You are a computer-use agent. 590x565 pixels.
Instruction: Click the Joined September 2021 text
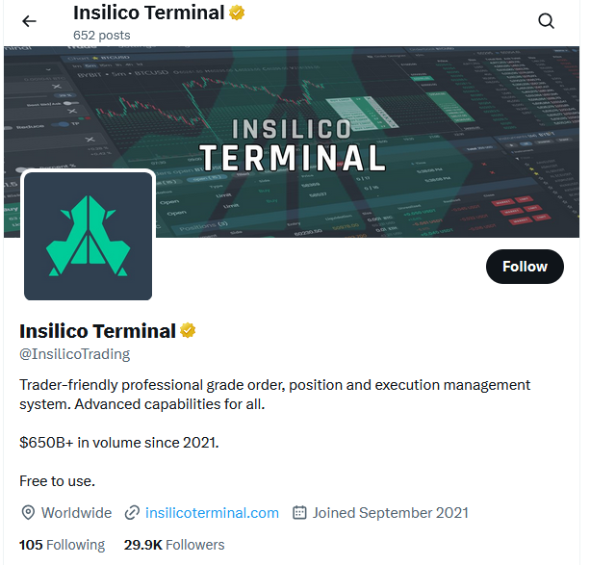pos(391,513)
